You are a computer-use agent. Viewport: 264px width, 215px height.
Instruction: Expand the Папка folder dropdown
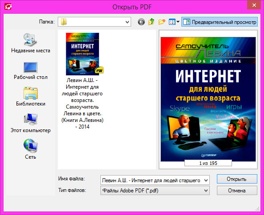click(128, 22)
